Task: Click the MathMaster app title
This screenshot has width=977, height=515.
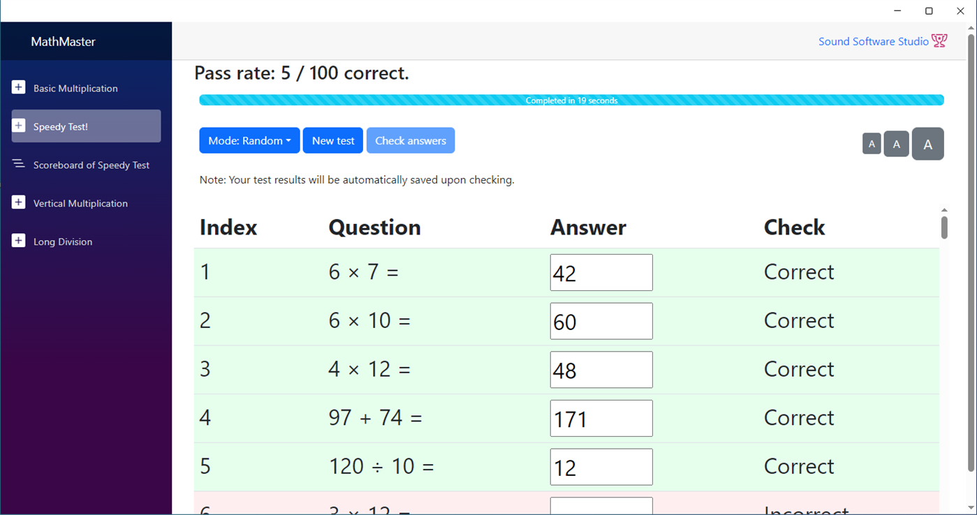Action: (63, 41)
